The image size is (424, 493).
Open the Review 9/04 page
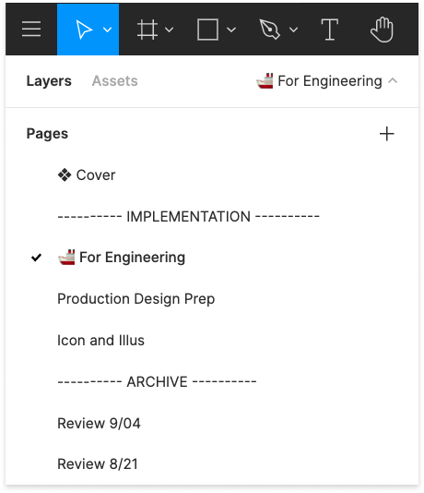(x=212, y=423)
